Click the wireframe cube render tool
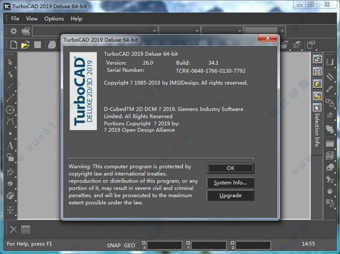 (x=330, y=156)
